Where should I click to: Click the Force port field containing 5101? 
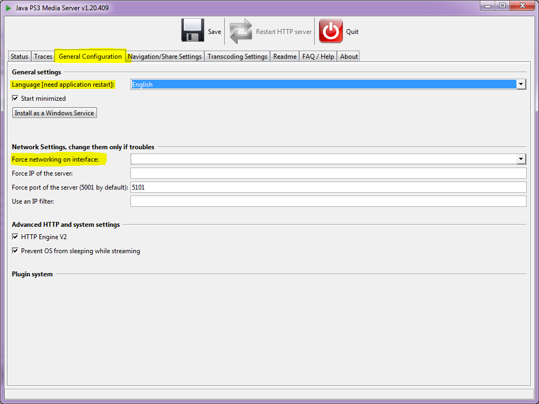pos(328,187)
